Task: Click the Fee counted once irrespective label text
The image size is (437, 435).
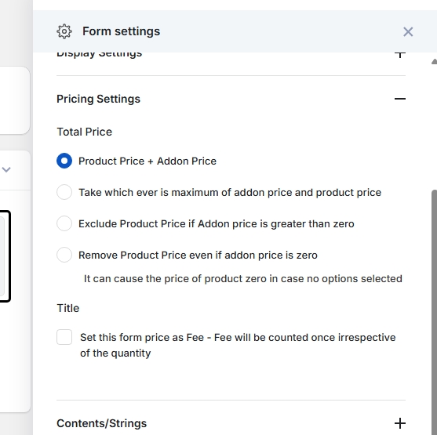Action: point(238,346)
